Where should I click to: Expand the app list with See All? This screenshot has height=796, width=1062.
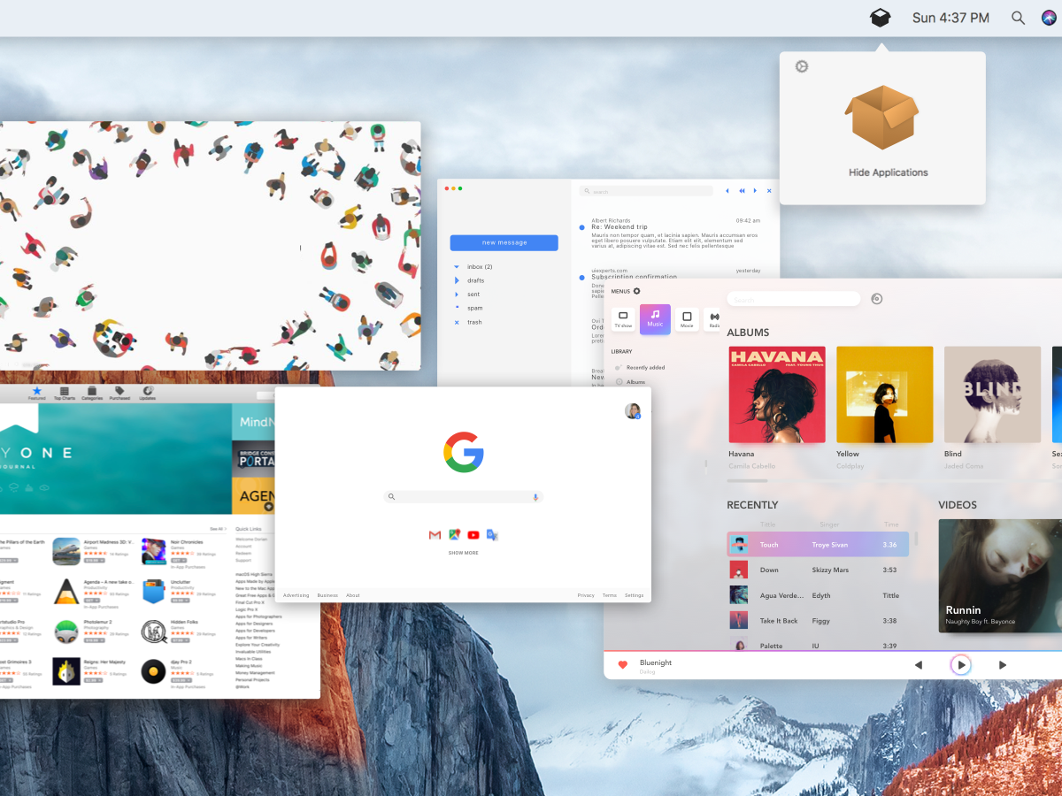coord(215,528)
